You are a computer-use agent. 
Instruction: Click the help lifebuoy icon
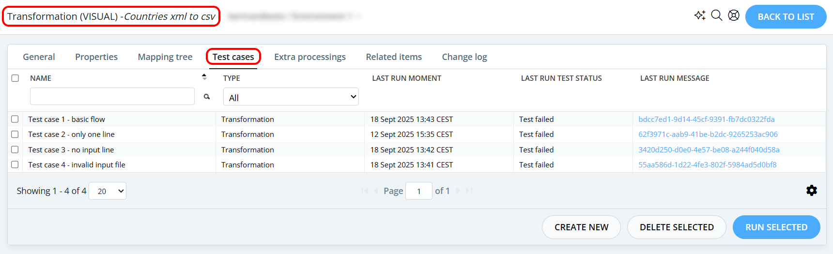734,15
